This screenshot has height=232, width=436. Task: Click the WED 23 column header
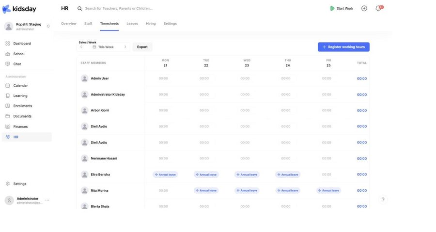(247, 63)
